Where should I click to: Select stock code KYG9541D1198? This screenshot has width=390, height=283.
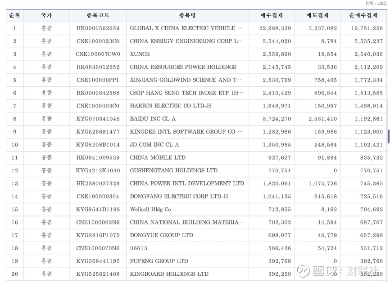(98, 209)
